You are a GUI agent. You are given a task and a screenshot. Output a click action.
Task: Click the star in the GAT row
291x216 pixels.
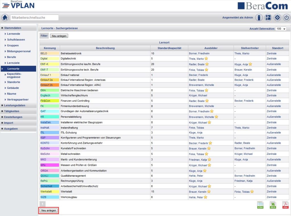click(x=212, y=111)
